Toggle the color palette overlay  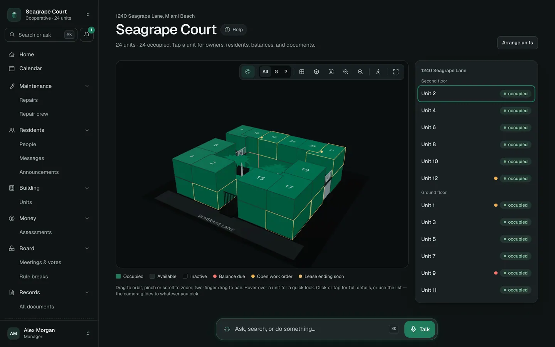tap(248, 72)
